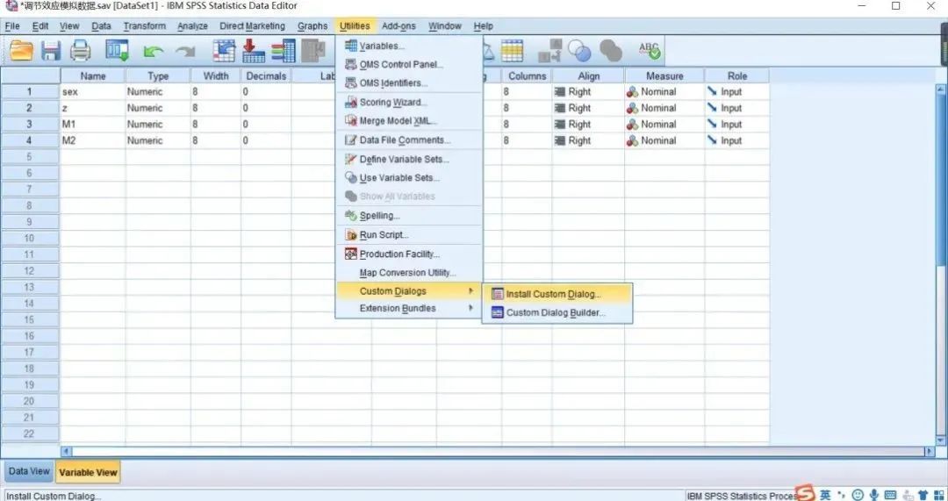948x501 pixels.
Task: Click the Select Cases toolbar icon
Action: 512,51
